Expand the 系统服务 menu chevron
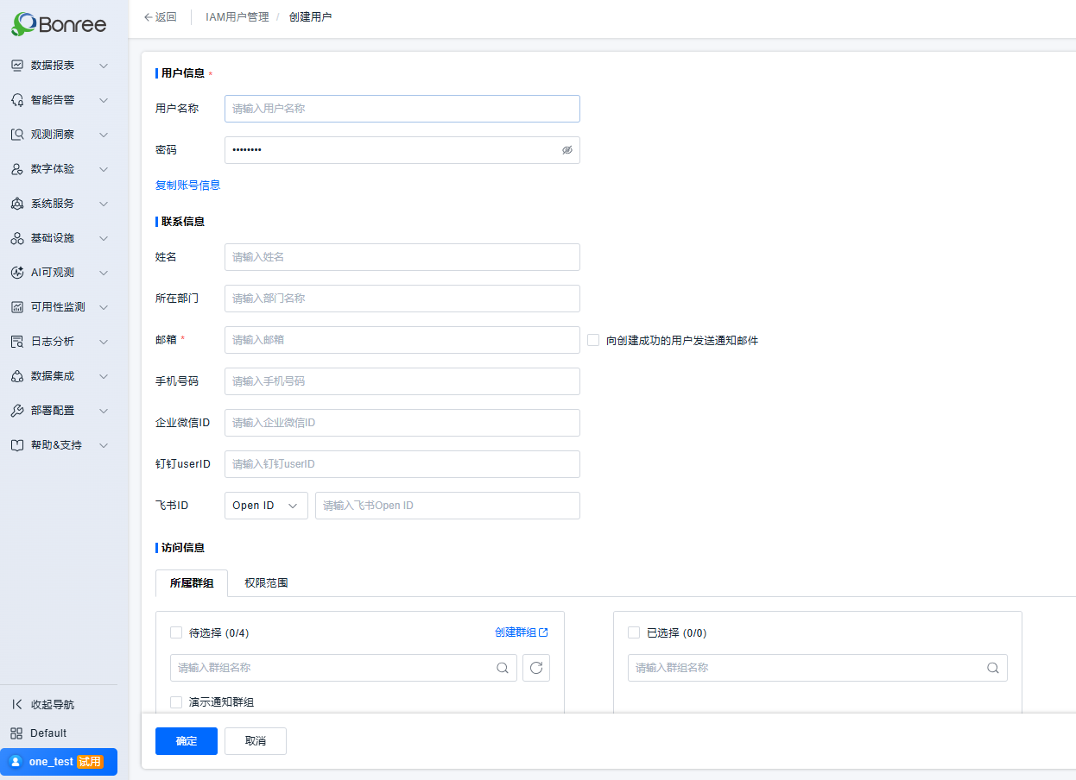 [104, 204]
